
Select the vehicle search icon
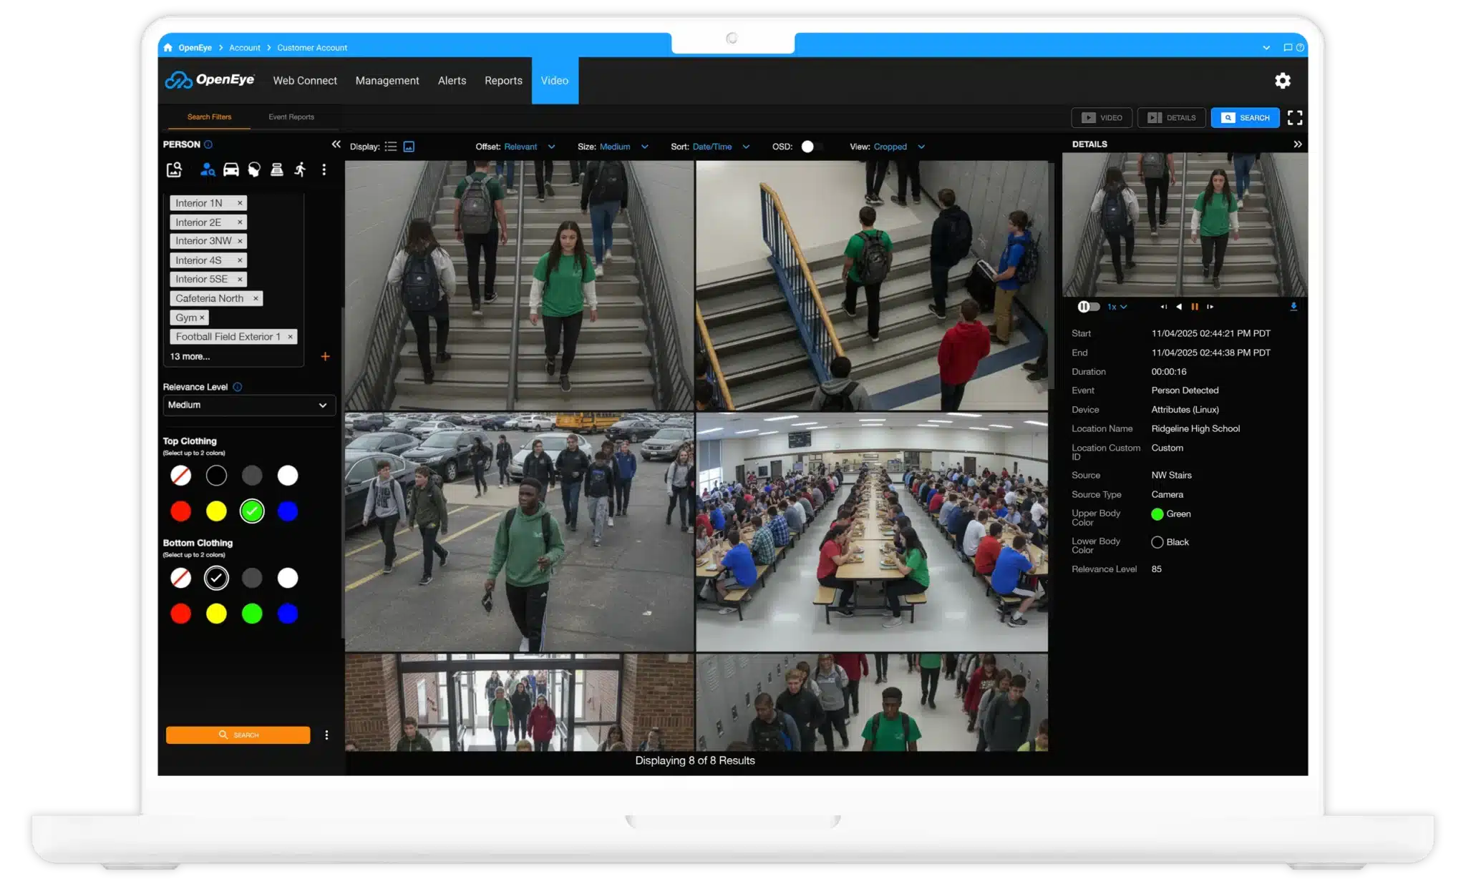[230, 170]
